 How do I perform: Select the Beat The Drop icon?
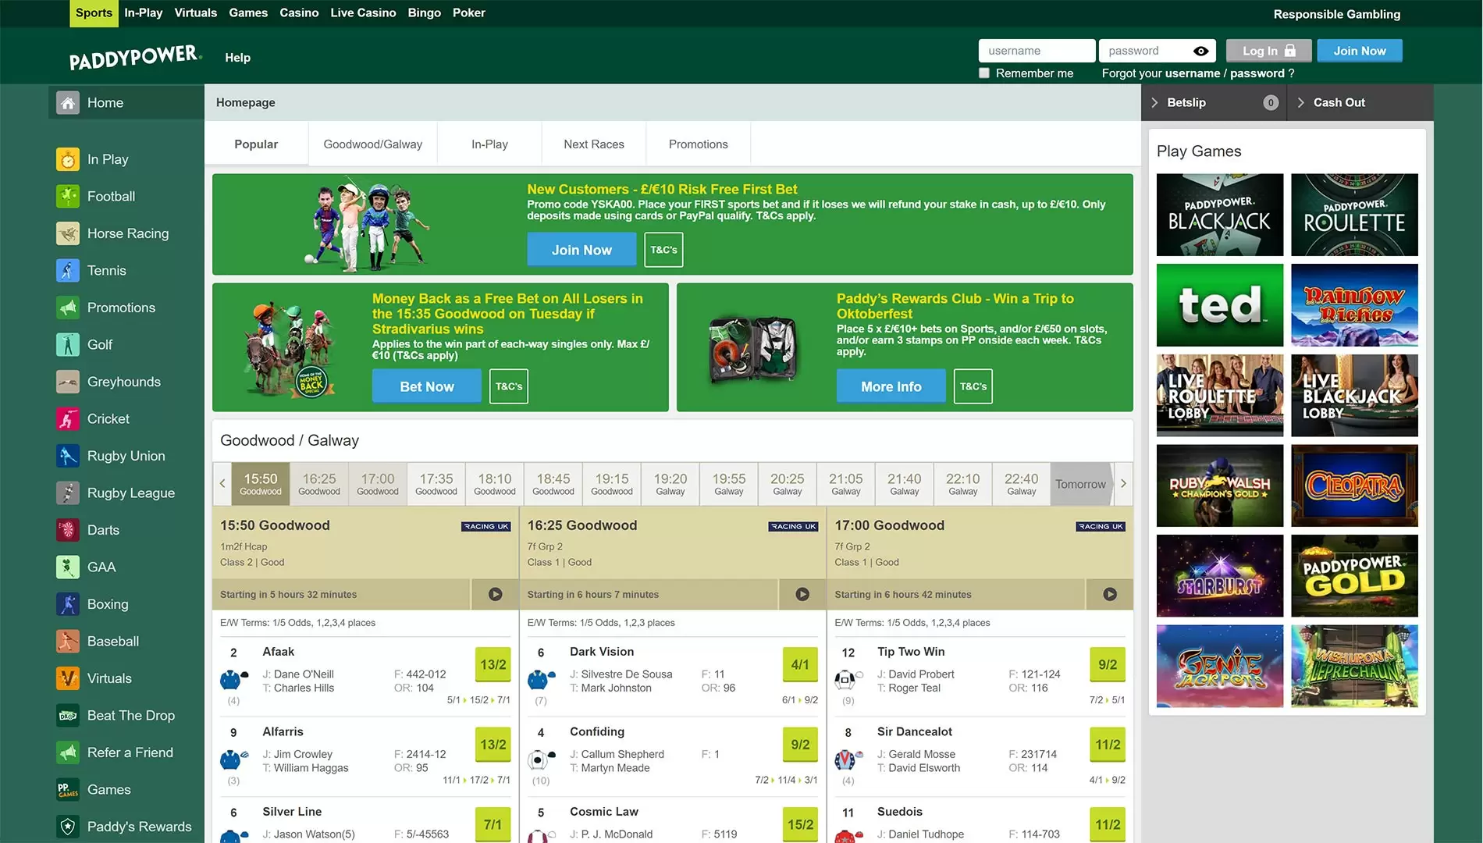(x=68, y=716)
